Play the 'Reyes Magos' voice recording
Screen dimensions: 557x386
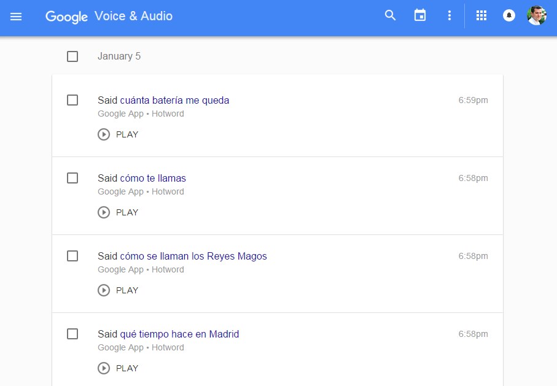click(x=118, y=290)
